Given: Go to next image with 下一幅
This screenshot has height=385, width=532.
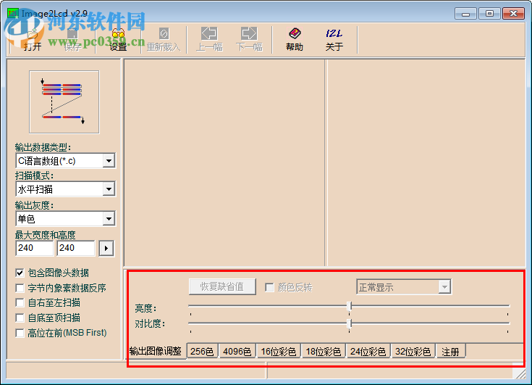Looking at the screenshot, I should pos(249,39).
